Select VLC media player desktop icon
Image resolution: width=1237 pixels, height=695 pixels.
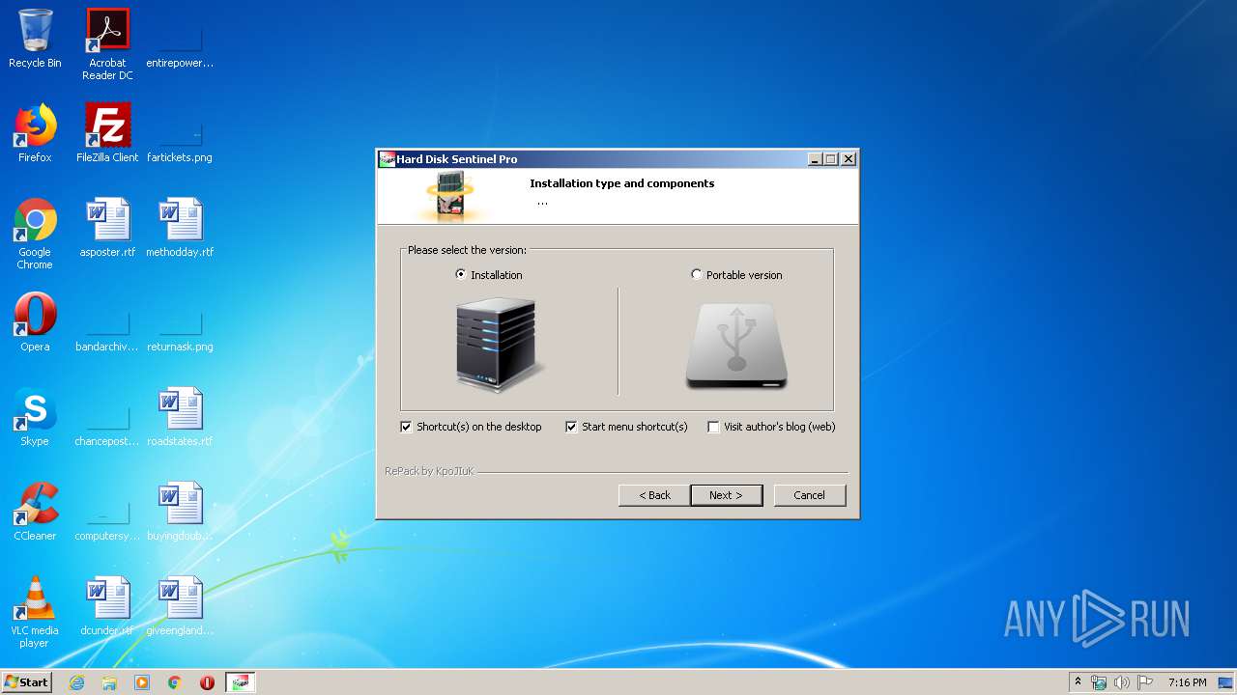pos(35,612)
